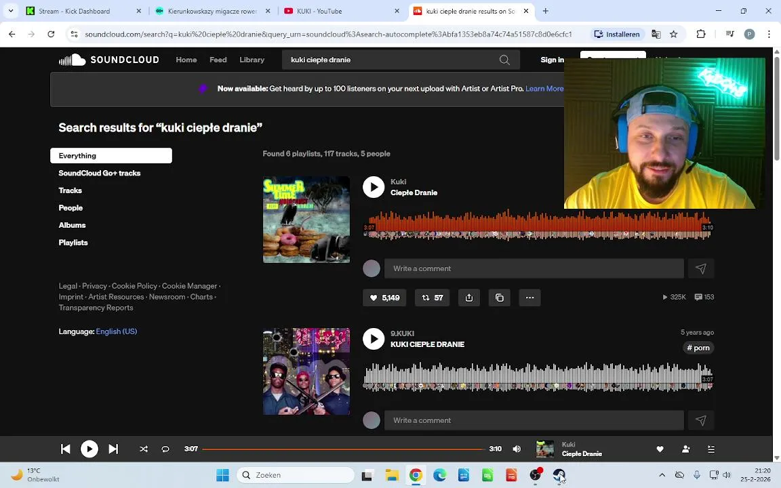The height and width of the screenshot is (488, 781).
Task: Open the tab search dropdown arrow
Action: point(10,11)
